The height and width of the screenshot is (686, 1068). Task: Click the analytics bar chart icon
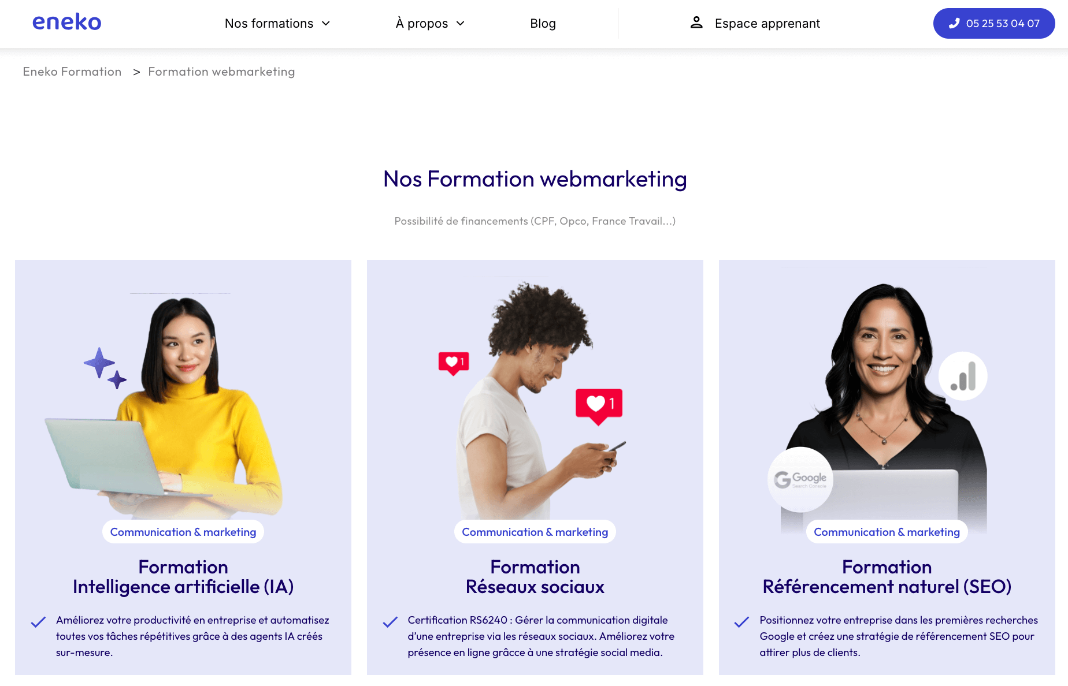[x=963, y=376]
